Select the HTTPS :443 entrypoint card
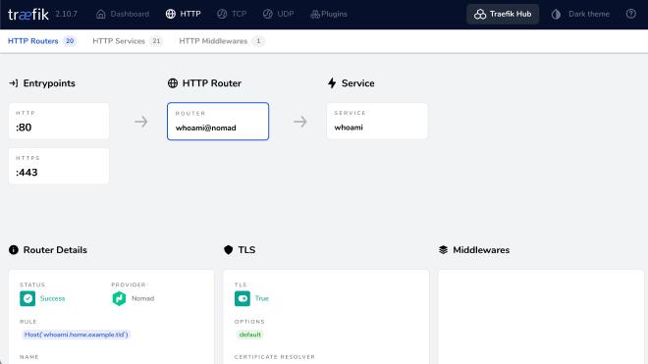Image resolution: width=648 pixels, height=364 pixels. point(59,166)
